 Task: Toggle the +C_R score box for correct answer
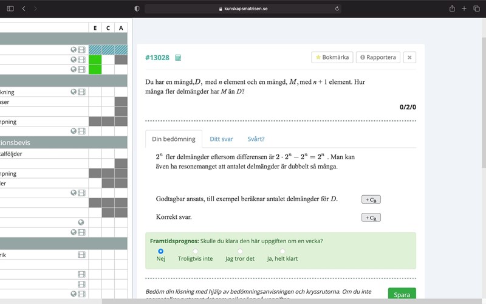tap(371, 218)
